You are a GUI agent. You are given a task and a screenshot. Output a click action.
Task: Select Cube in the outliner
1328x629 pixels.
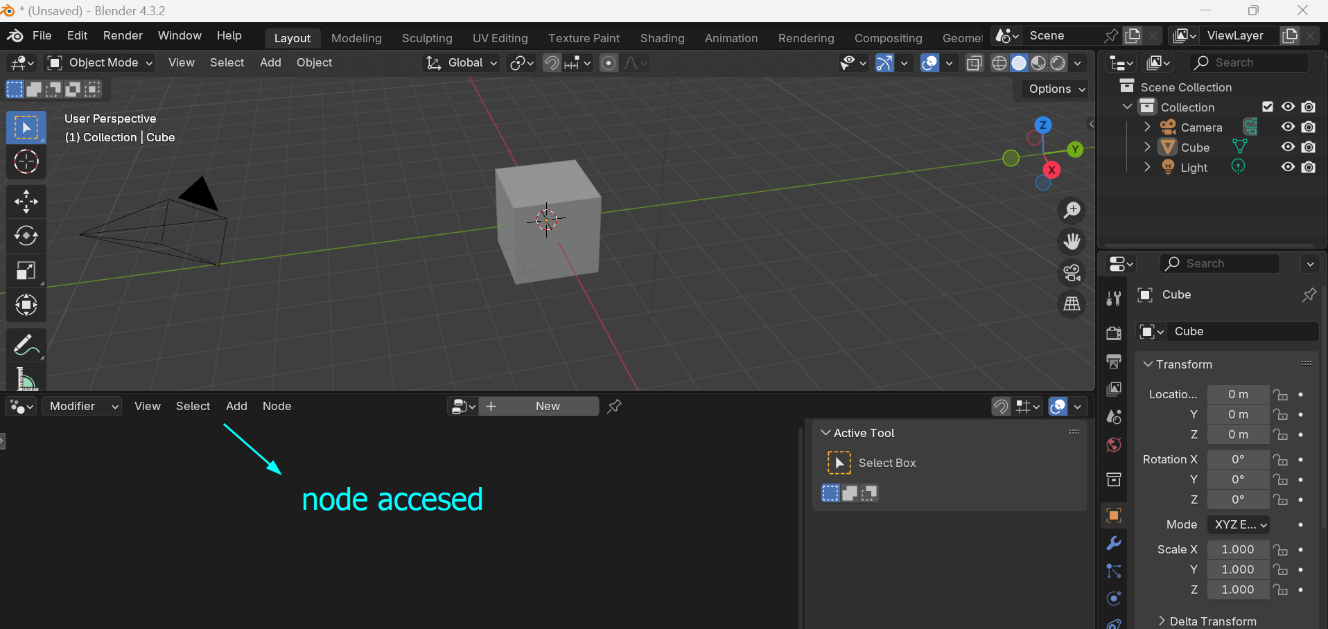[1195, 148]
